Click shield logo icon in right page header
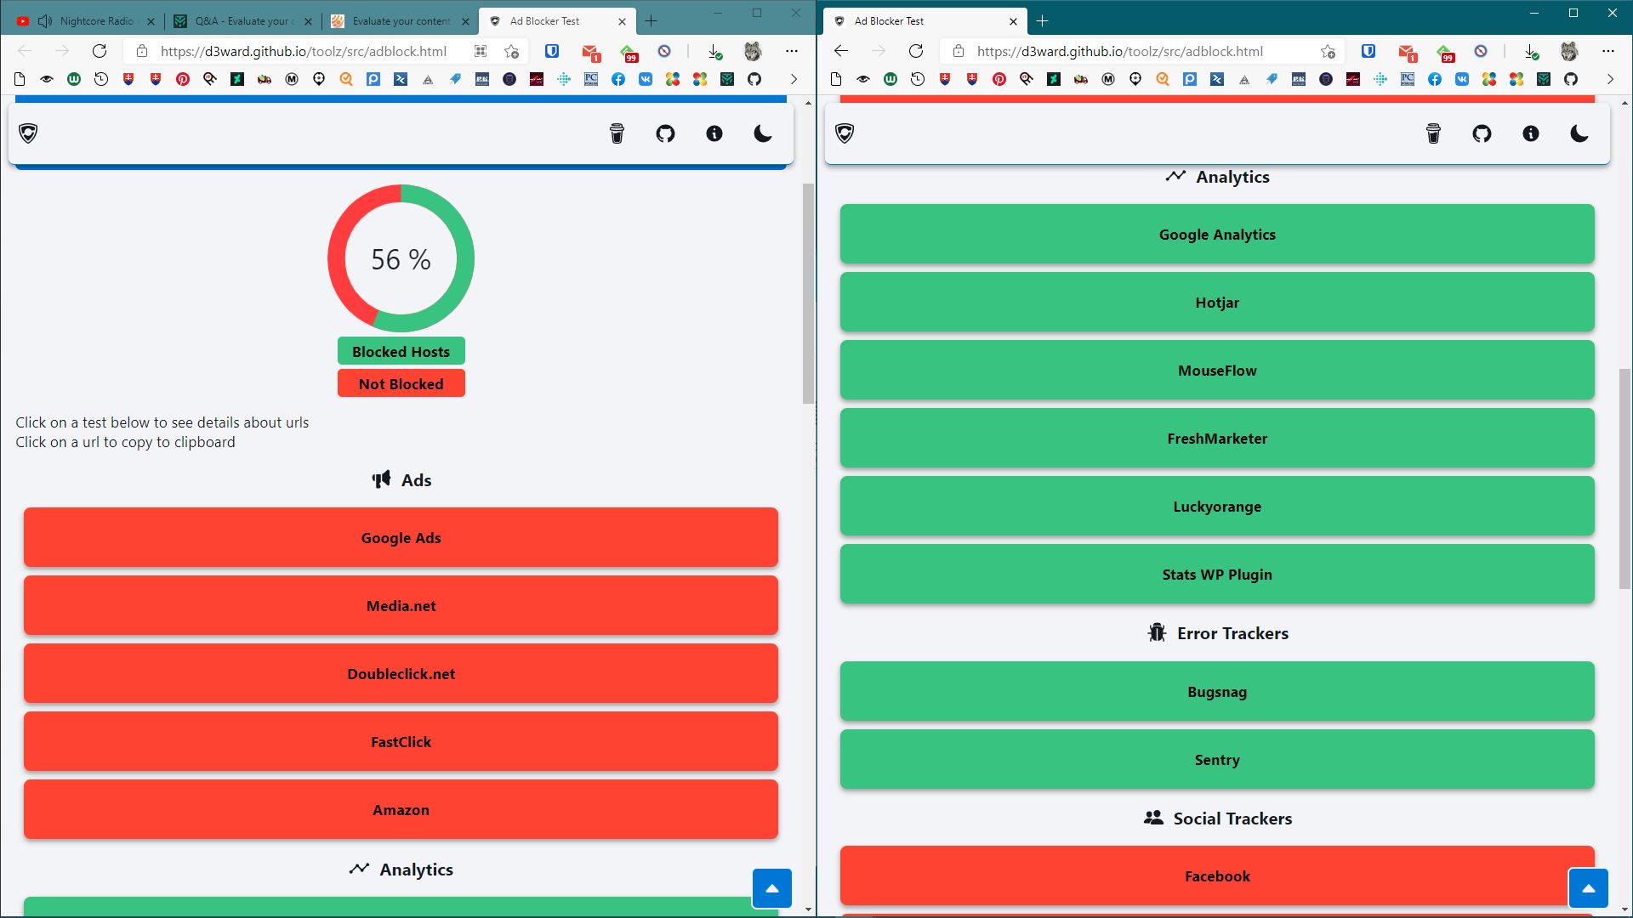The width and height of the screenshot is (1633, 918). pos(845,133)
